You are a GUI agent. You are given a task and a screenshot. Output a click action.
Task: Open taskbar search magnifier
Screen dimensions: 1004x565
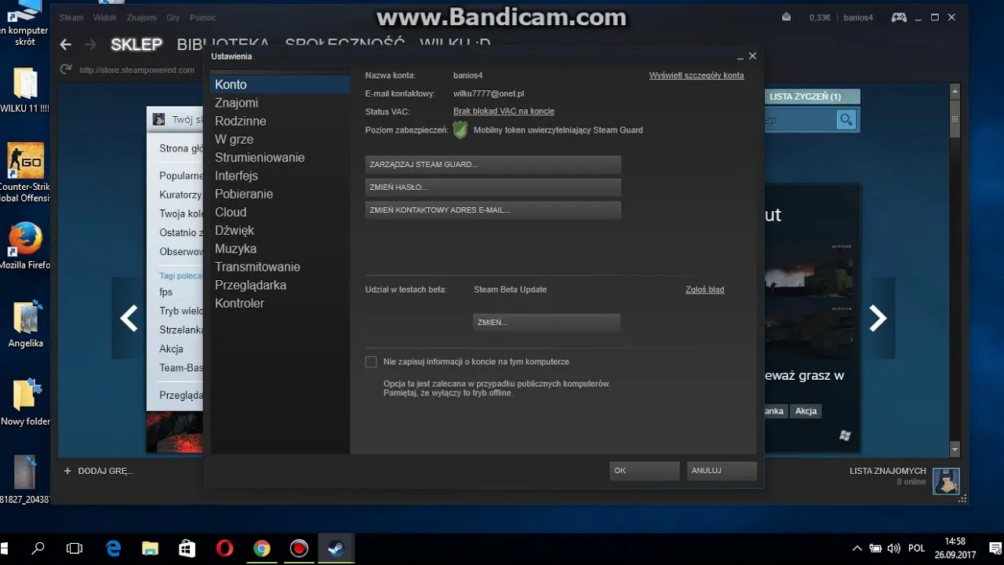point(38,549)
